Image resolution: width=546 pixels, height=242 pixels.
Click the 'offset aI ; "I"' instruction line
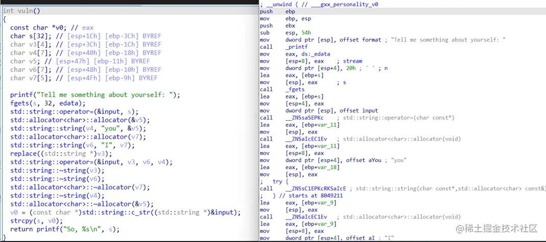(x=327, y=238)
